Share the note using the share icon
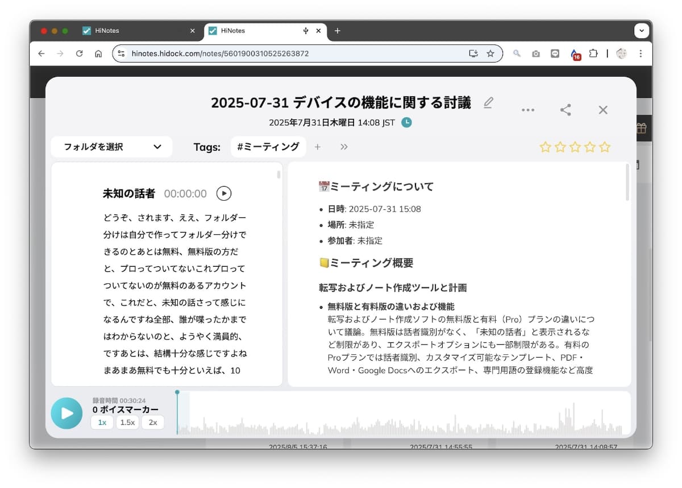The width and height of the screenshot is (682, 488). pyautogui.click(x=565, y=110)
